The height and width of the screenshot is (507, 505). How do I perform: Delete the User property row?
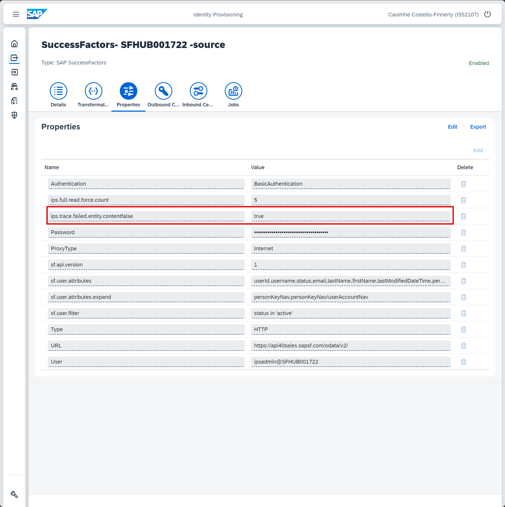(x=463, y=362)
